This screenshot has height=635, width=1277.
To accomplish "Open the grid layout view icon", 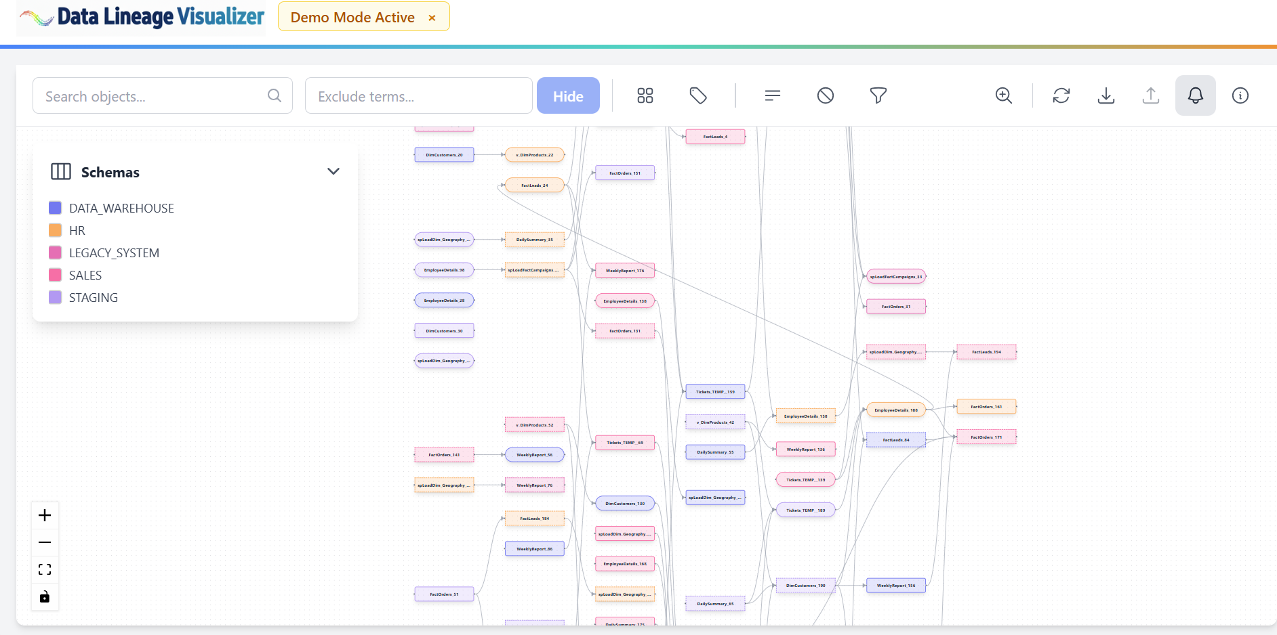I will click(x=645, y=95).
